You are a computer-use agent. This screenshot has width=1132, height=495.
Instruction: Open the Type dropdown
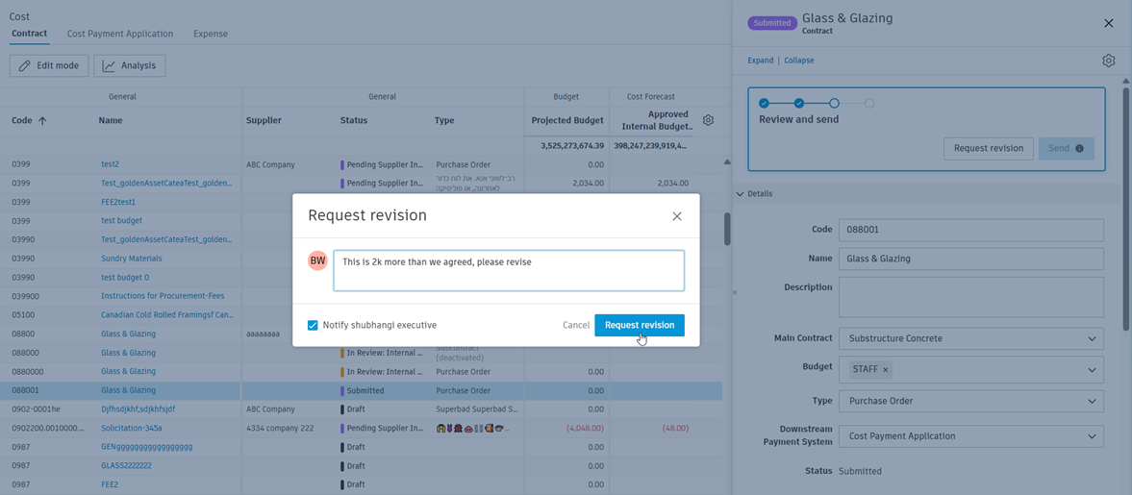971,401
